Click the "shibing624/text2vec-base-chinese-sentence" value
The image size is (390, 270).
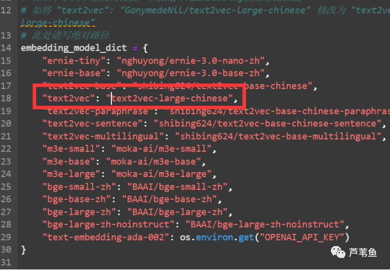[x=267, y=124]
